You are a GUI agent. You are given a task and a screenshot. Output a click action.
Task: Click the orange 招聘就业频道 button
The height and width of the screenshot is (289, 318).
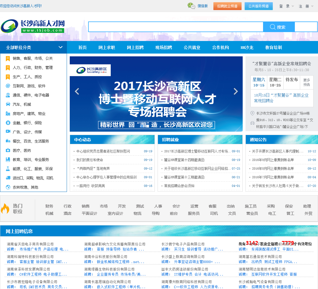(x=227, y=6)
